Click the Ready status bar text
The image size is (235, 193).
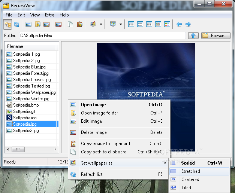[x=10, y=162]
